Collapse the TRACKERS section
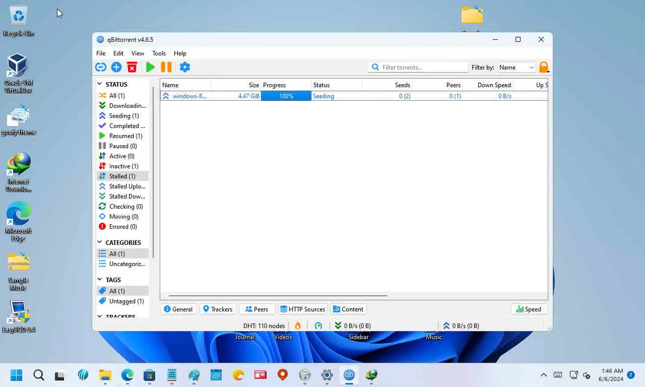Image resolution: width=645 pixels, height=387 pixels. tap(100, 316)
